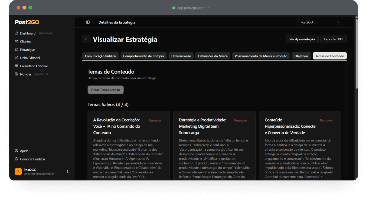This screenshot has height=201, width=369.
Task: Click the Notícias sidebar icon
Action: coord(17,74)
